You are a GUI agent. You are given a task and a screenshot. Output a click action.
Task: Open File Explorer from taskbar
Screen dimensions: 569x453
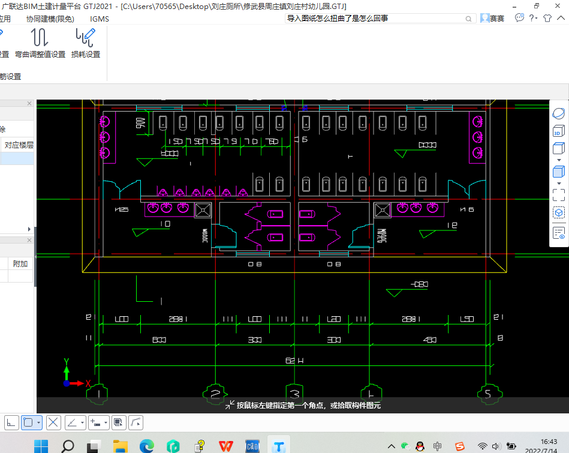(120, 446)
